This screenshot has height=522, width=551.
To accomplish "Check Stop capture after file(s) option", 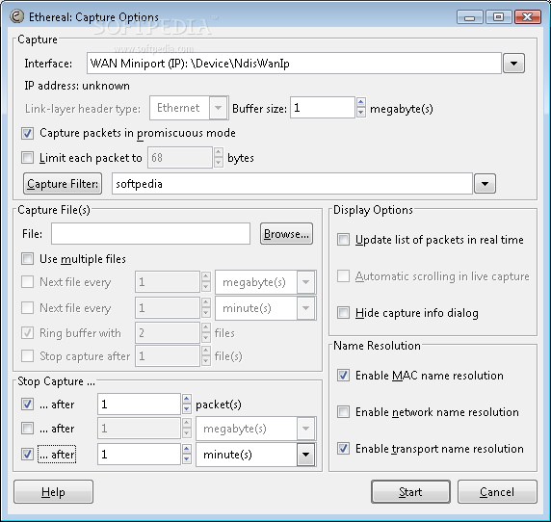I will (27, 355).
